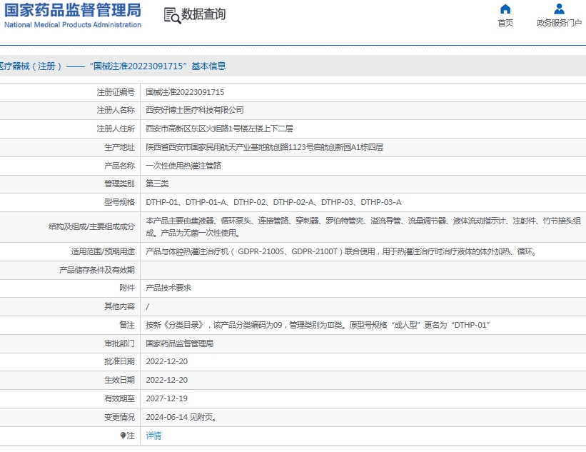The height and width of the screenshot is (452, 586).
Task: Click the 生产地址 row label
Action: point(119,147)
